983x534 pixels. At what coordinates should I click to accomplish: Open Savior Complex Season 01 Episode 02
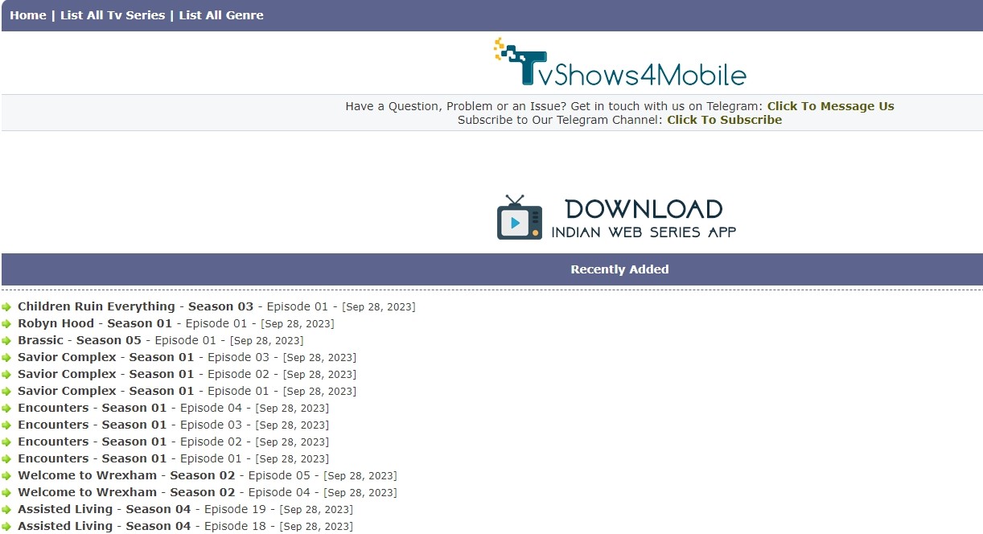[144, 374]
